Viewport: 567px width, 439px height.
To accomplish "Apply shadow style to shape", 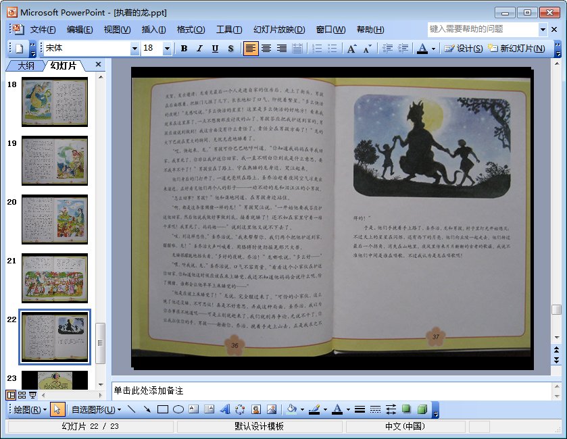I will tap(406, 409).
